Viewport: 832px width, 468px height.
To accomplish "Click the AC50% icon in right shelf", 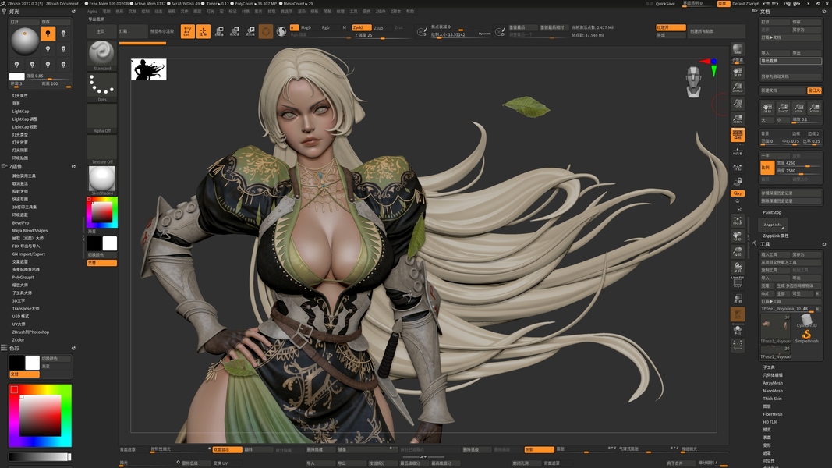I will pyautogui.click(x=738, y=119).
